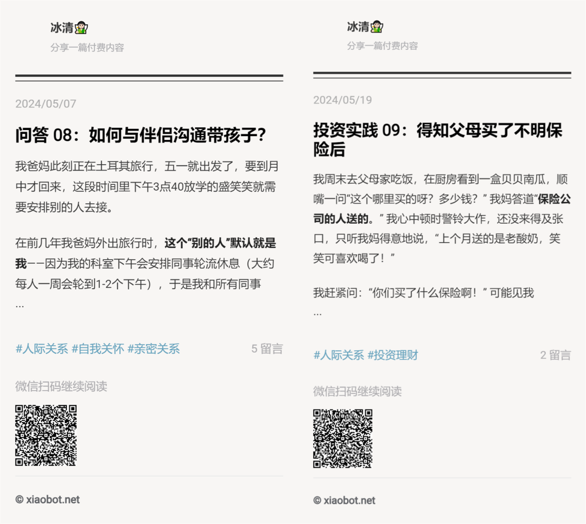Select the #投资理财 tag
Viewport: 586px width, 524px height.
pyautogui.click(x=393, y=355)
